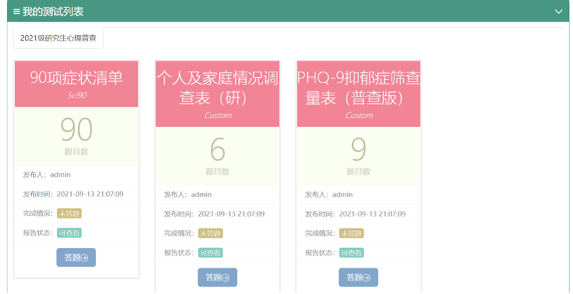Open the 个人及家庭情况调查表（研） header
The width and height of the screenshot is (573, 294).
[x=217, y=93]
